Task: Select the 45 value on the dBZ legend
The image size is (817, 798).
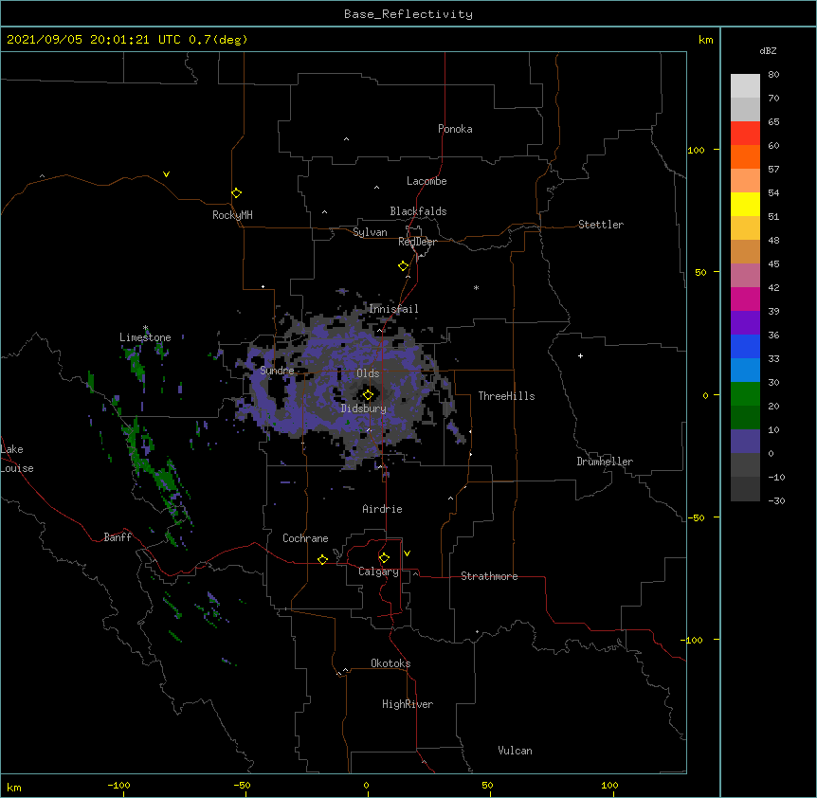Action: pyautogui.click(x=773, y=264)
